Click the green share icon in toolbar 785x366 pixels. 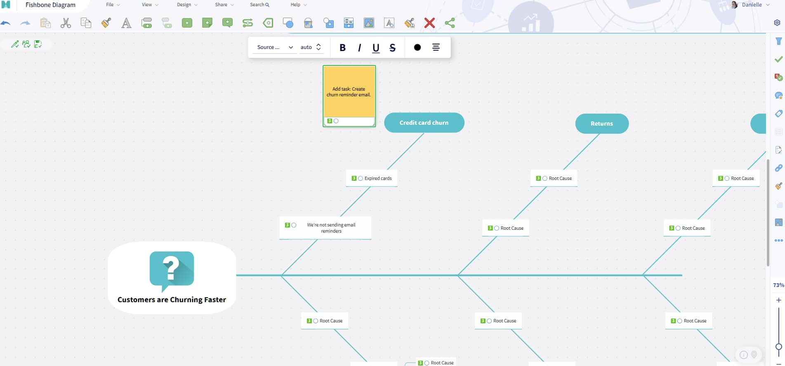[450, 23]
